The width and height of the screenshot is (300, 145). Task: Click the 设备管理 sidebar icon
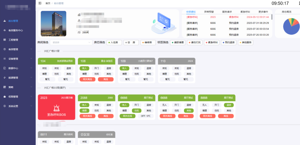point(5,59)
